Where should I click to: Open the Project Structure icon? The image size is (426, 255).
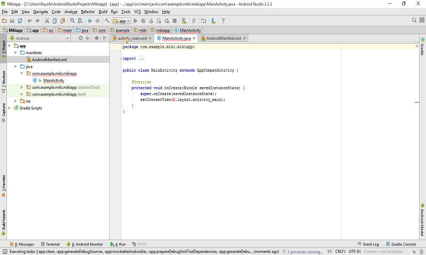[x=203, y=21]
